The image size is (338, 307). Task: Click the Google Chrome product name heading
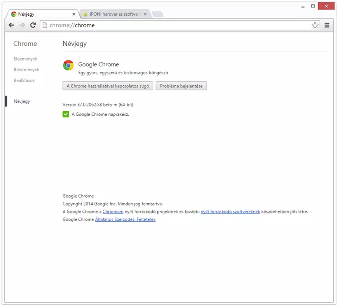pyautogui.click(x=99, y=64)
